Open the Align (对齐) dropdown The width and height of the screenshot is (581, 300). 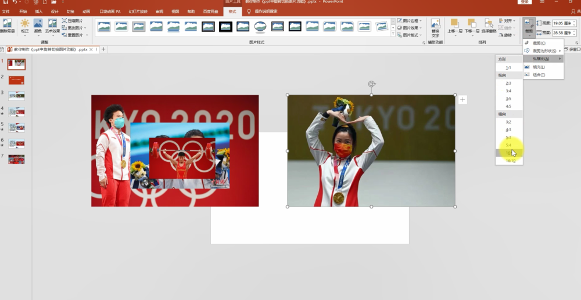pos(507,21)
